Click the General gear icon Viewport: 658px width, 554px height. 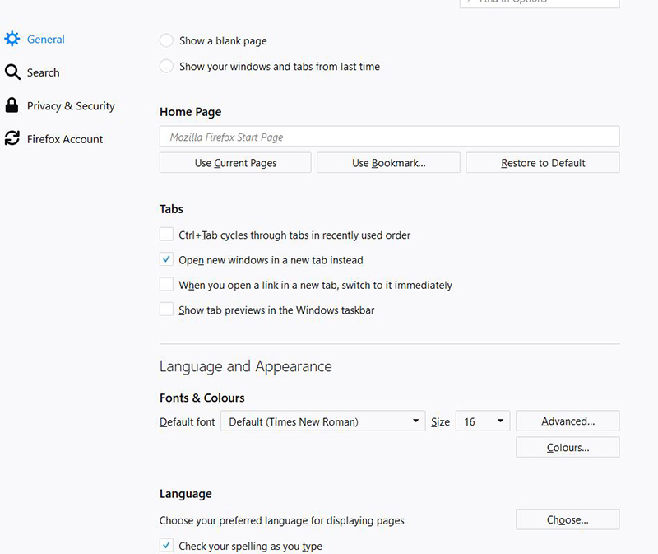tap(12, 39)
